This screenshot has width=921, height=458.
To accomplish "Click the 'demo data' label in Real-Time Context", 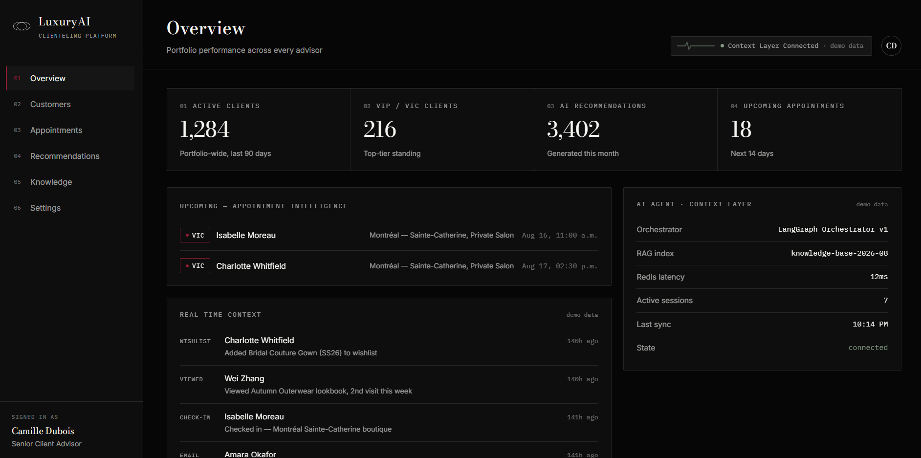I will [x=582, y=315].
